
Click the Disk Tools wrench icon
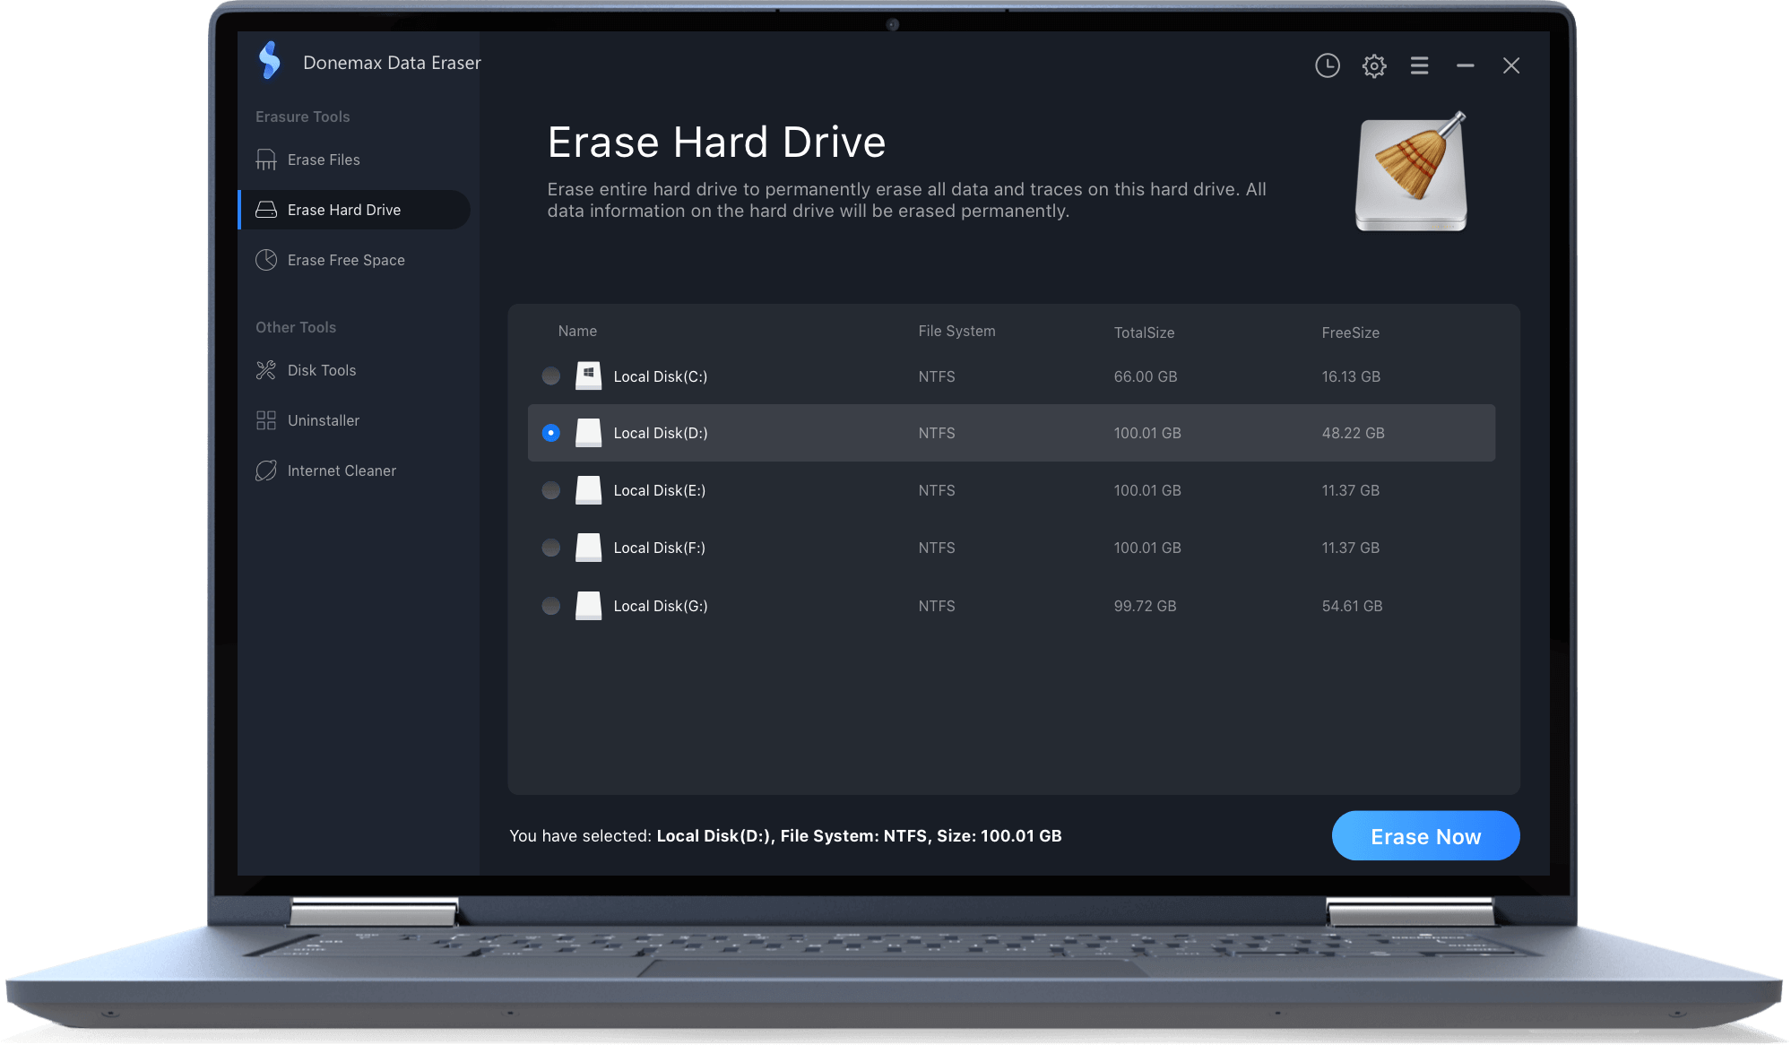266,370
